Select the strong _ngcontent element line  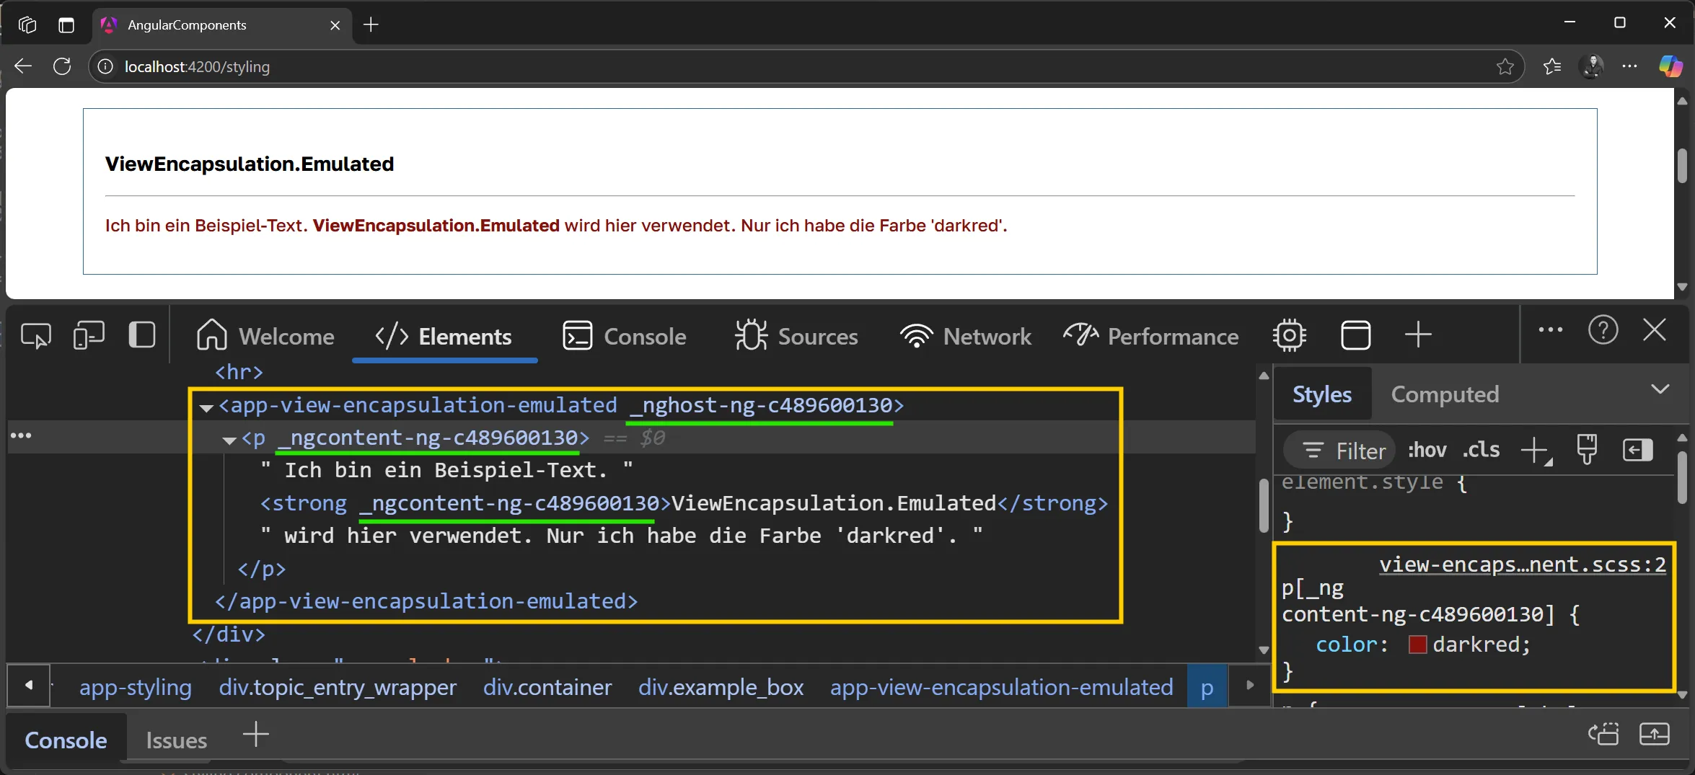(x=684, y=503)
